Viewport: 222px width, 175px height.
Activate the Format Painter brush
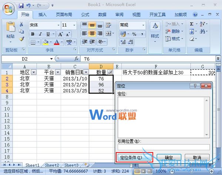point(21,39)
